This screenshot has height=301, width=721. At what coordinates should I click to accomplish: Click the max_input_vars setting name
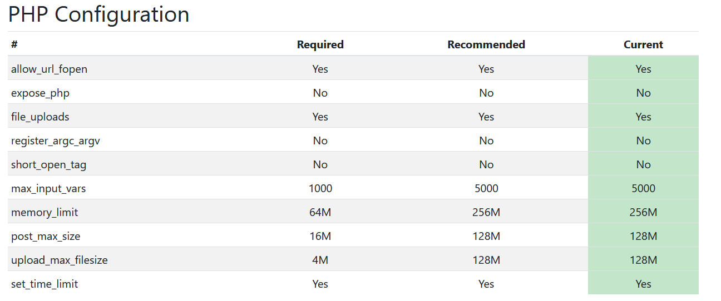pos(48,188)
